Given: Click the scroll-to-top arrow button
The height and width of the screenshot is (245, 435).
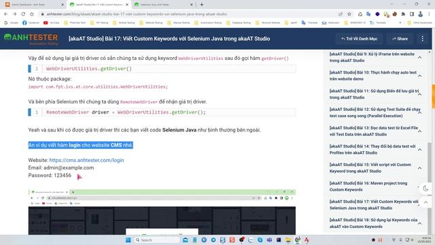Looking at the screenshot, I should pos(425,202).
